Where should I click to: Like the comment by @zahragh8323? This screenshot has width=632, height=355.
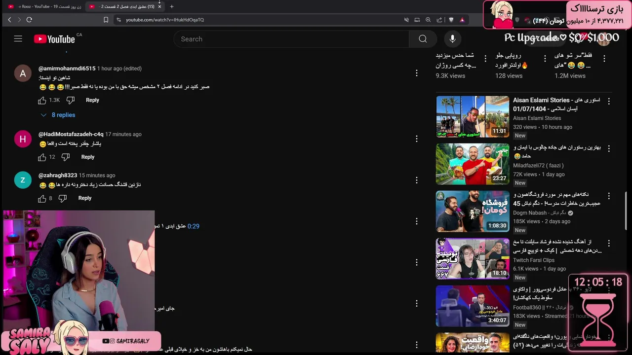pyautogui.click(x=42, y=198)
